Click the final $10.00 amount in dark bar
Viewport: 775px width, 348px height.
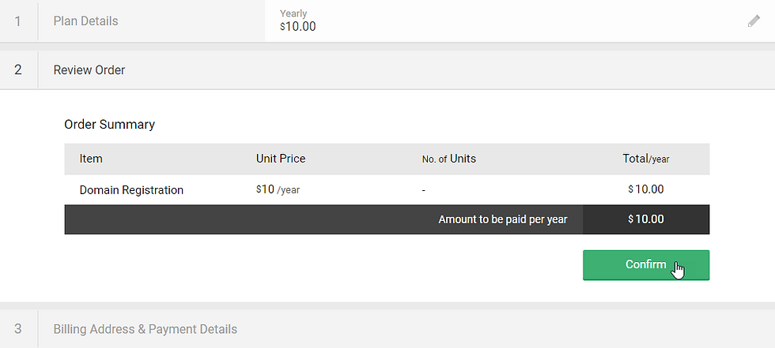click(646, 219)
